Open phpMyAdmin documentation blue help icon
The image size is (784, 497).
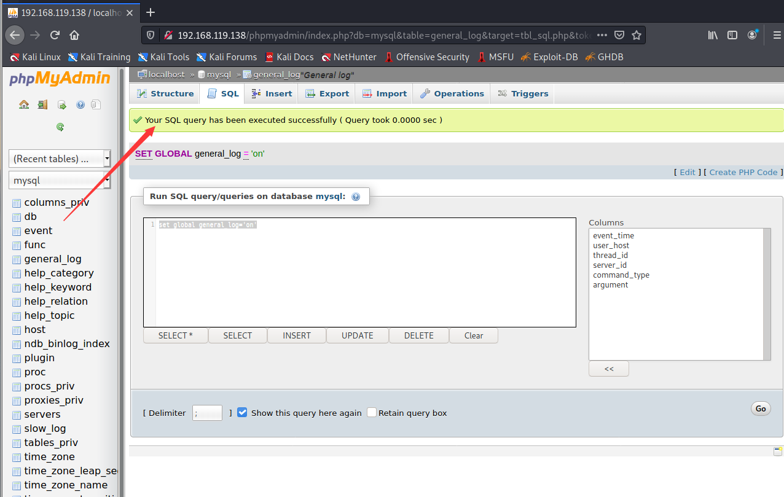(x=80, y=104)
